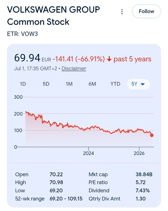Click the 2024 marker on chart axis

[x=88, y=153]
